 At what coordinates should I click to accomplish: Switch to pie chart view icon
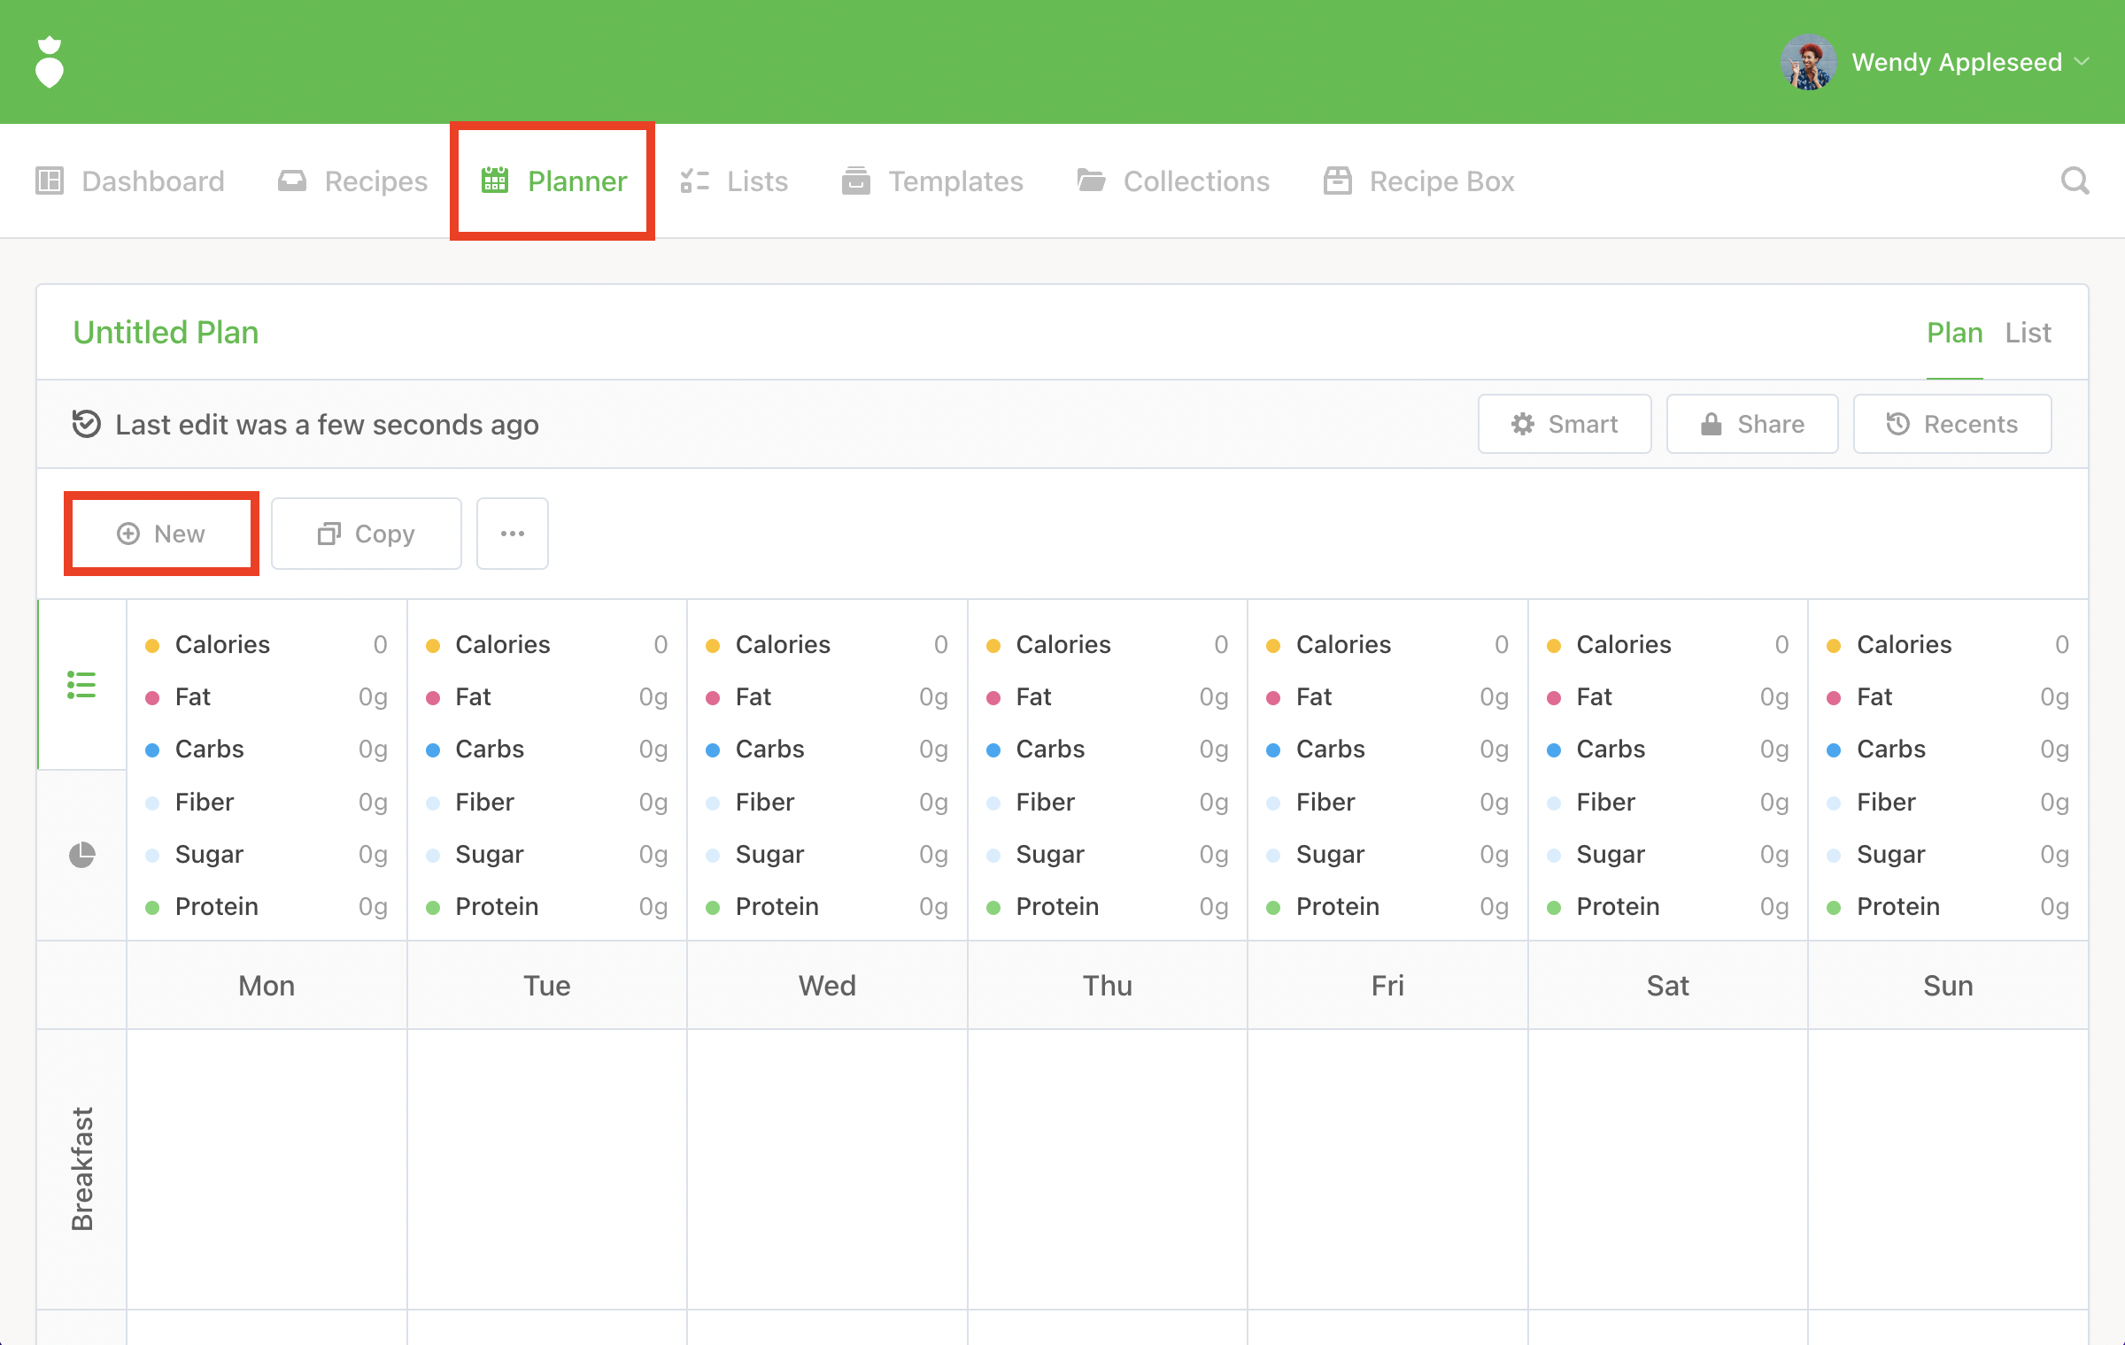click(81, 855)
